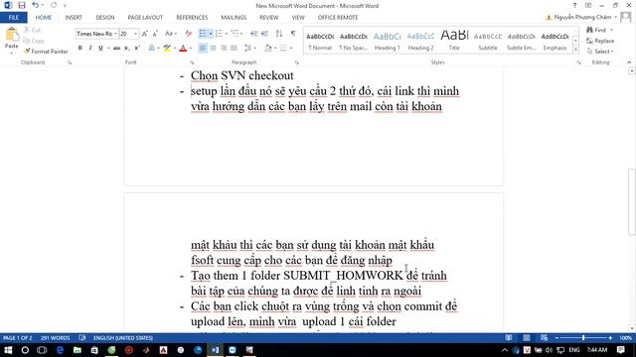Click the Shading paint bucket icon

click(x=267, y=49)
